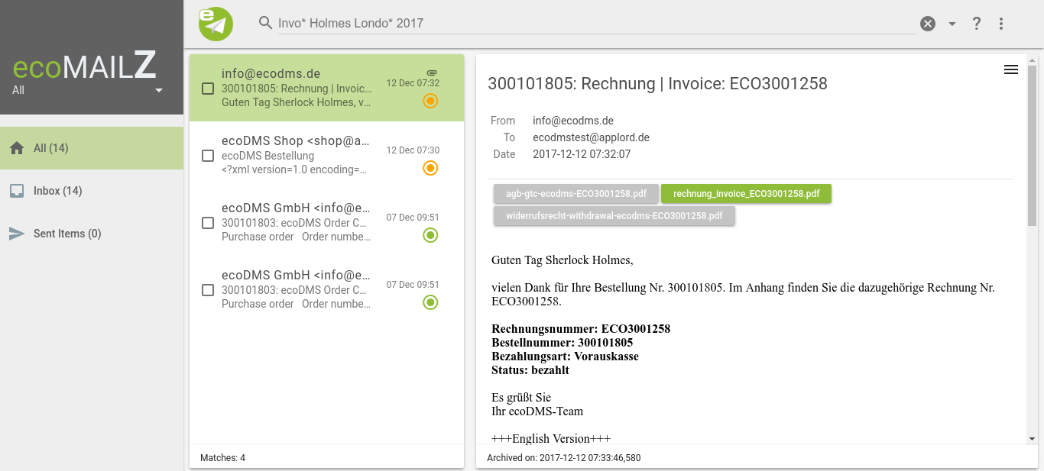Screen dimensions: 1044x471
Task: Click the attachment paperclip icon on first email
Action: (x=432, y=73)
